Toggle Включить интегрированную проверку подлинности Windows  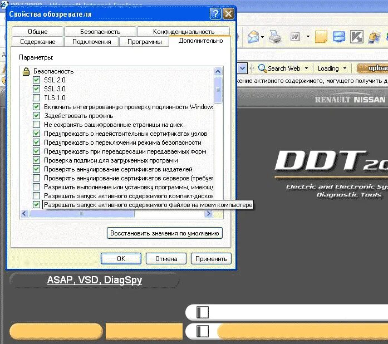(x=36, y=107)
